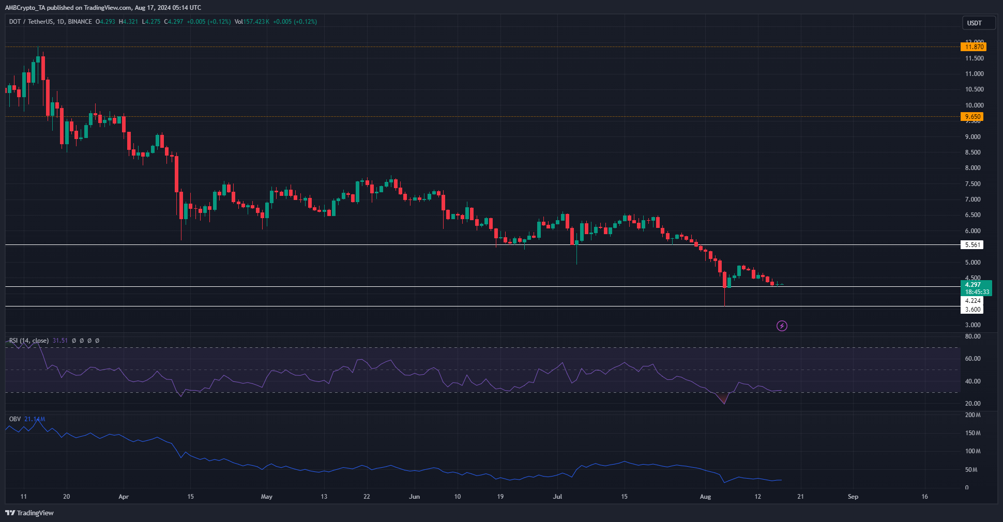Select the 3.600 support level label
Screen dimensions: 1003x522
point(972,310)
